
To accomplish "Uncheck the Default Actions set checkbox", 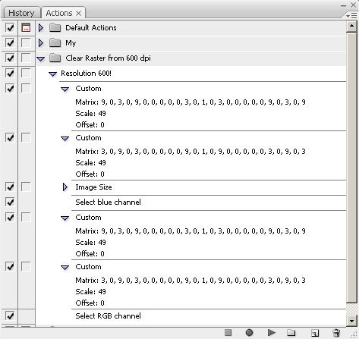I will point(10,27).
